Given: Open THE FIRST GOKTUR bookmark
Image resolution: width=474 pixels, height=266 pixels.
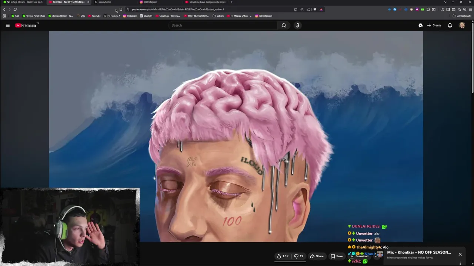Looking at the screenshot, I should pyautogui.click(x=196, y=16).
